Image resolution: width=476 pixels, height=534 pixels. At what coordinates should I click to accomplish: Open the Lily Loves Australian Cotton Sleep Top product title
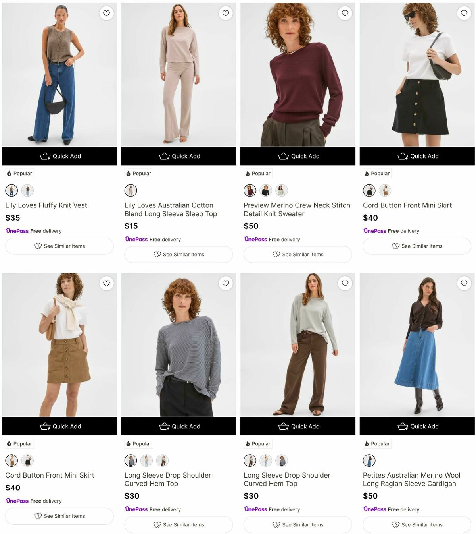[x=169, y=209]
